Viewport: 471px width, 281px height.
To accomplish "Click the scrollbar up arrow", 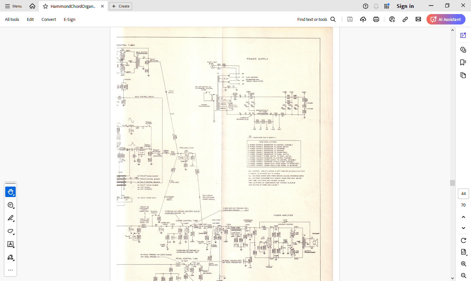I will [x=452, y=30].
